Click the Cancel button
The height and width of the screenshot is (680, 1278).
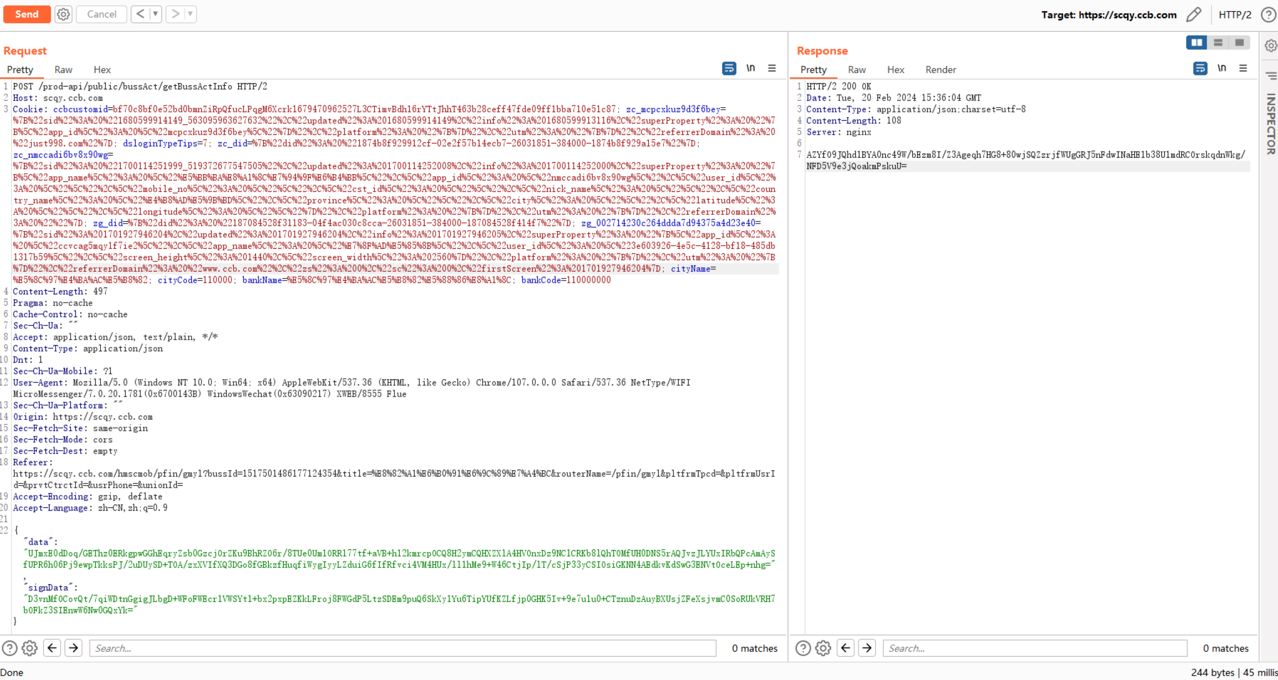click(x=101, y=14)
